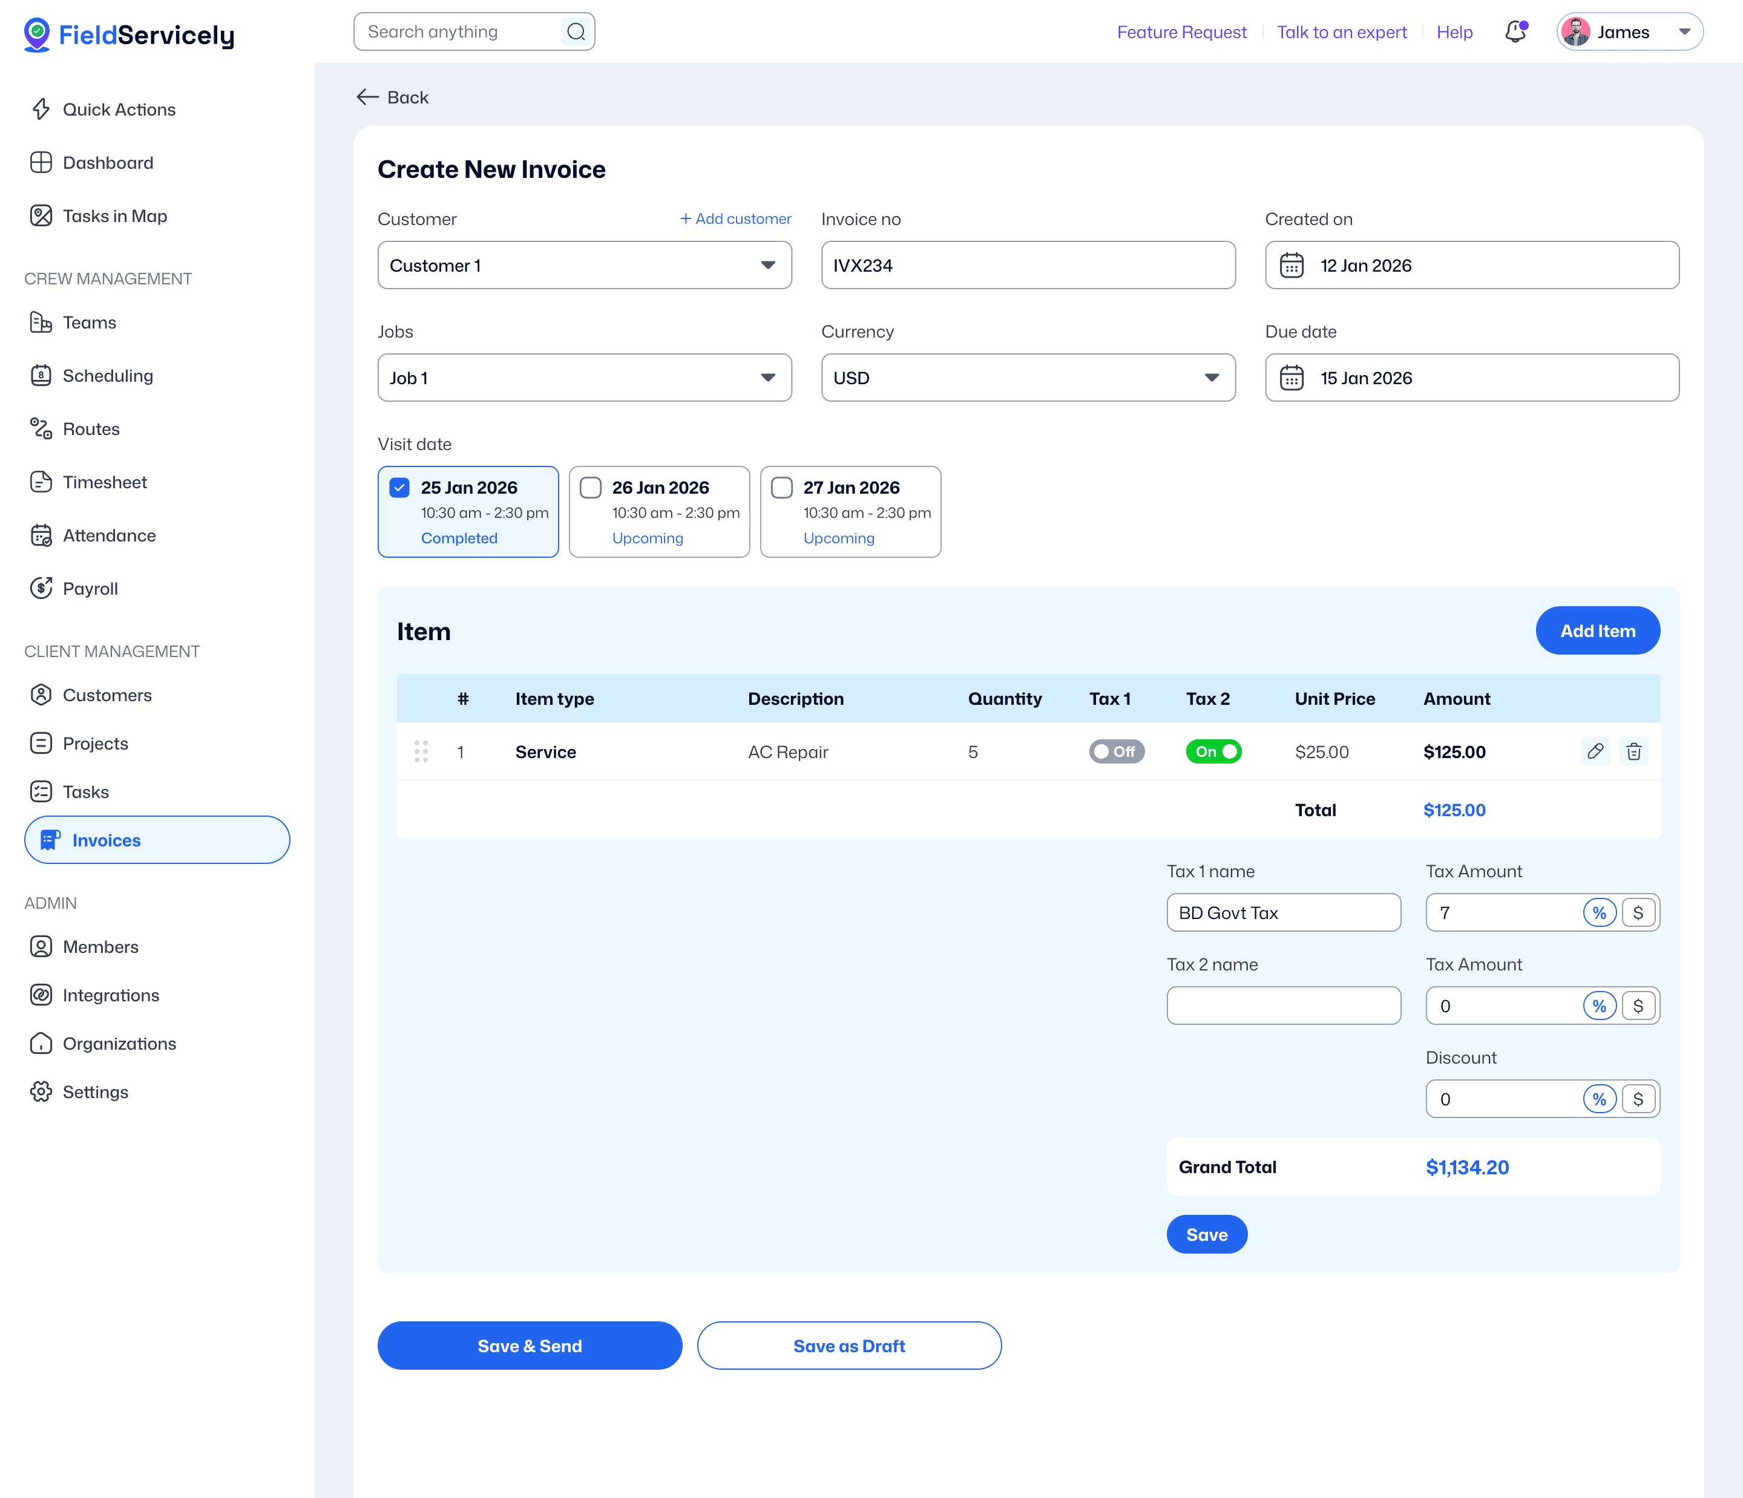Open the James user menu

1629,32
